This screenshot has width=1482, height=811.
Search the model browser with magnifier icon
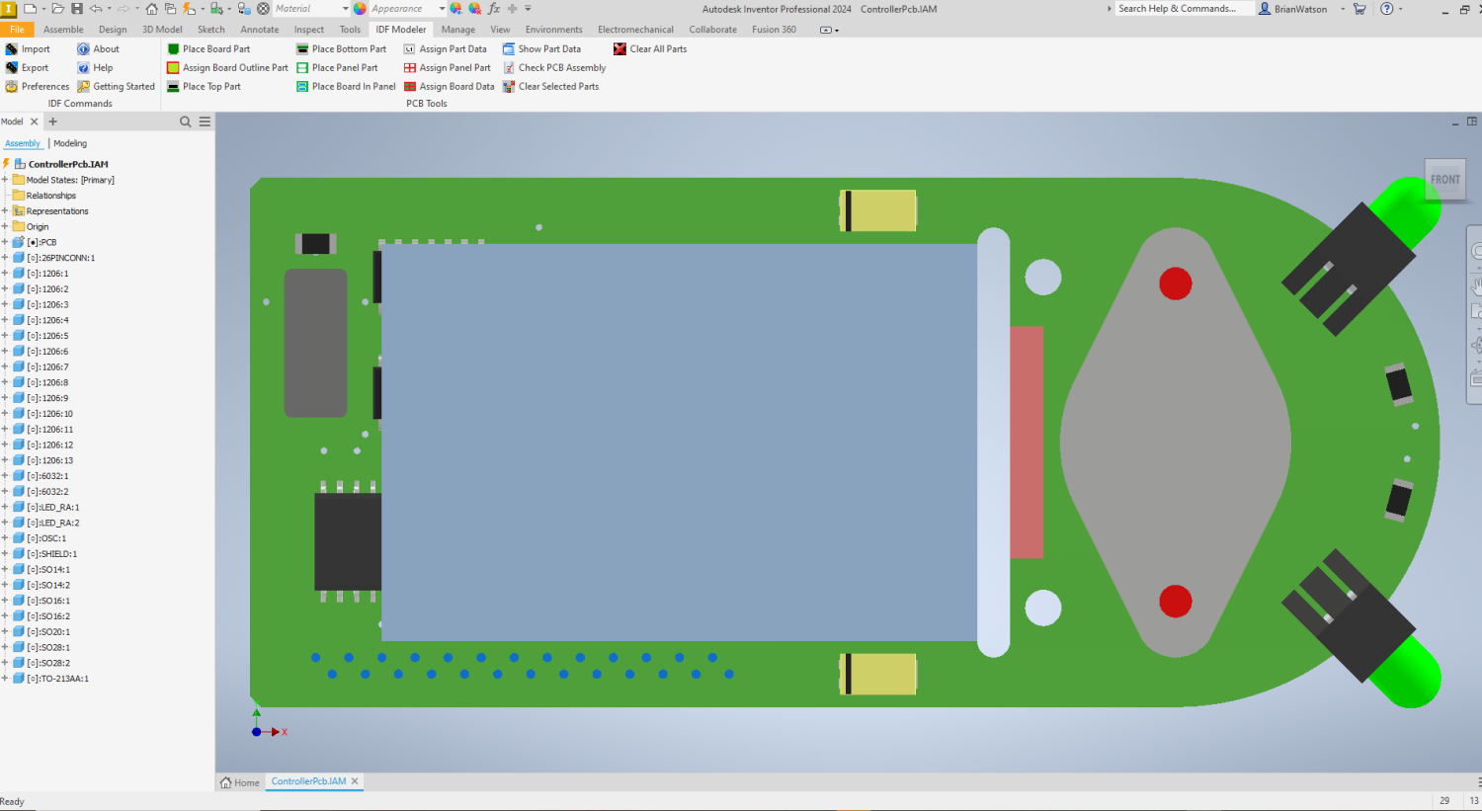185,122
